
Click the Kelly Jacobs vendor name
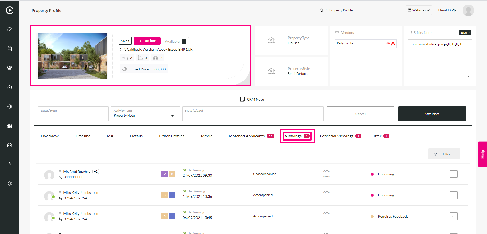[x=345, y=44]
